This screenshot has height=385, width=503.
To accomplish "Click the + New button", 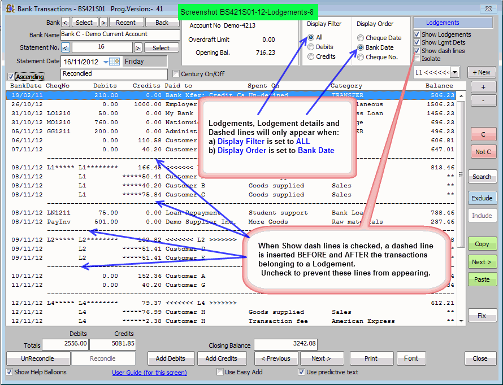I will pyautogui.click(x=482, y=72).
